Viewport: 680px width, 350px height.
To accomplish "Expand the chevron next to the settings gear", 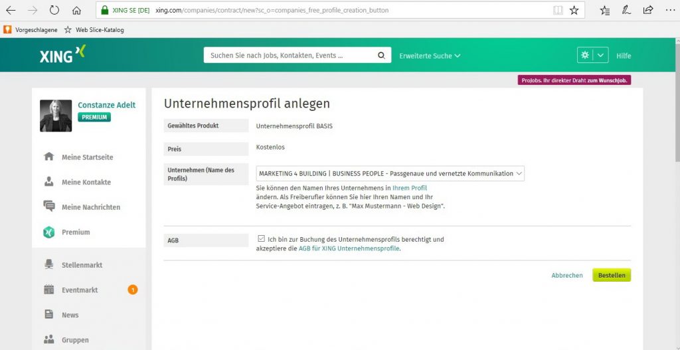I will click(600, 55).
